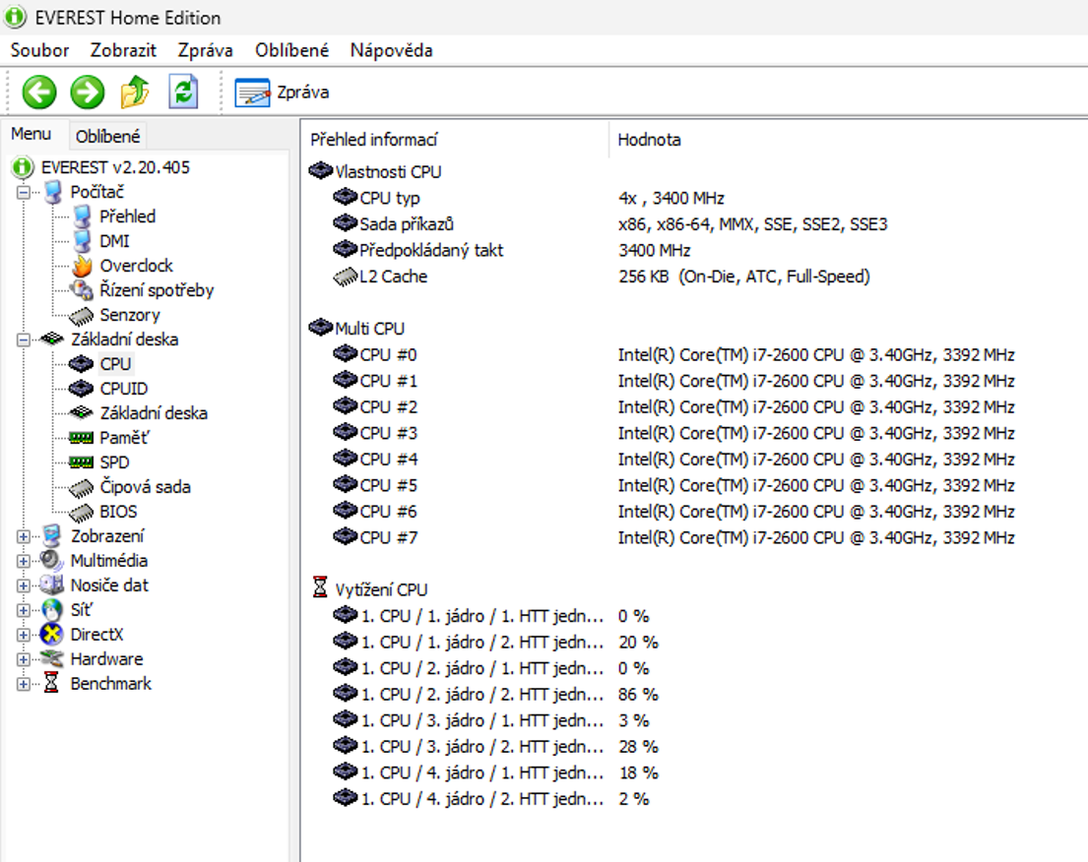Open the Zobrazit menu
Image resolution: width=1088 pixels, height=862 pixels.
coord(122,50)
